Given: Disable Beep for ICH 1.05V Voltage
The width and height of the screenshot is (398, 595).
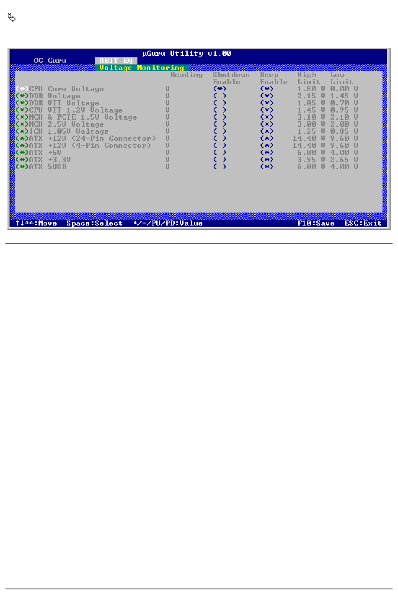Looking at the screenshot, I should coord(266,131).
